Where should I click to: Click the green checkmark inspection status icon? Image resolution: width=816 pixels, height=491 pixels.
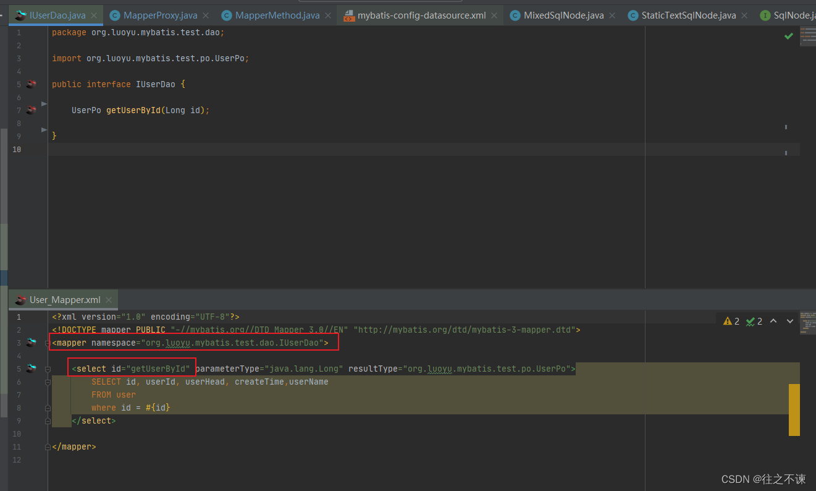point(789,36)
